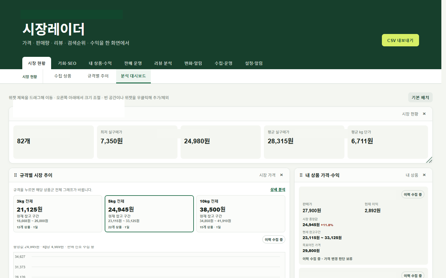This screenshot has height=278, width=446.
Task: Select the 5kg 전체 price card
Action: coord(149,214)
